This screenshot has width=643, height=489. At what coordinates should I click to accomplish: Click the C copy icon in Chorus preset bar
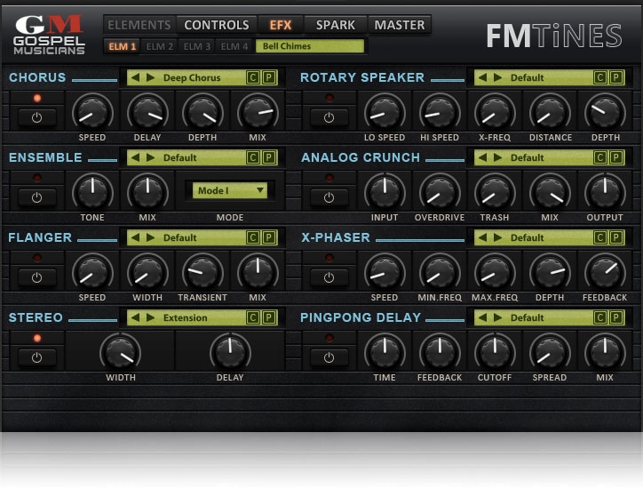[x=252, y=77]
